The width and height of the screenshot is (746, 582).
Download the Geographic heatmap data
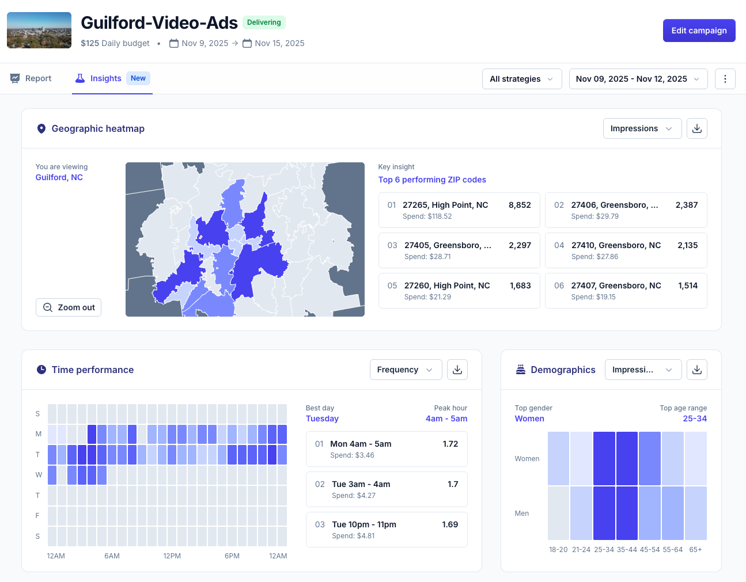click(x=696, y=128)
